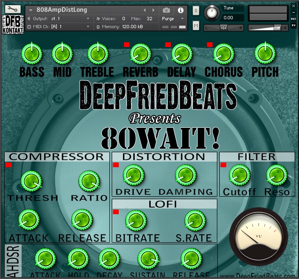The width and height of the screenshot is (299, 279).
Task: Click the DFB Kontakt logo icon
Action: coord(13,23)
